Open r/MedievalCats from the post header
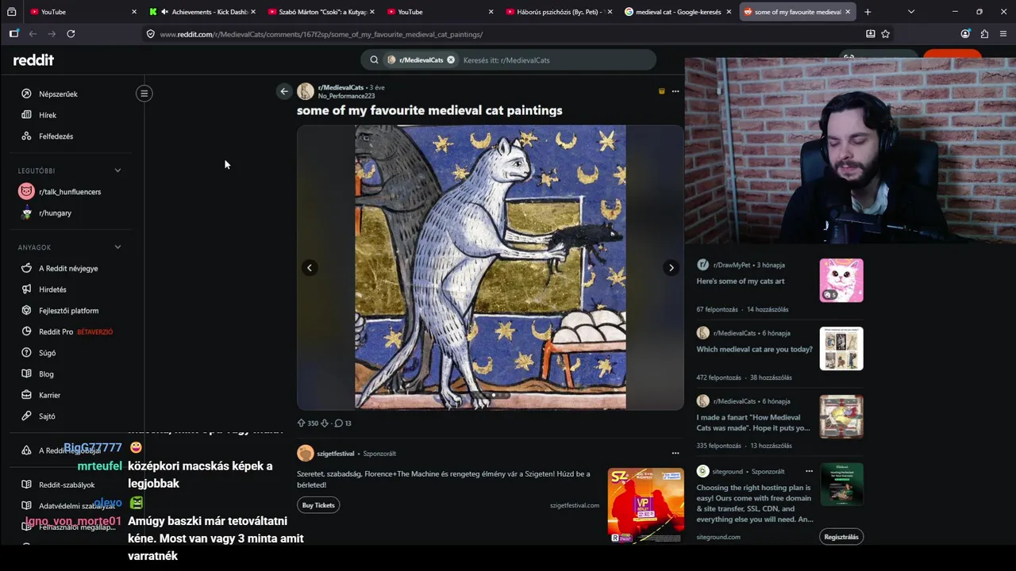1016x571 pixels. pyautogui.click(x=341, y=87)
